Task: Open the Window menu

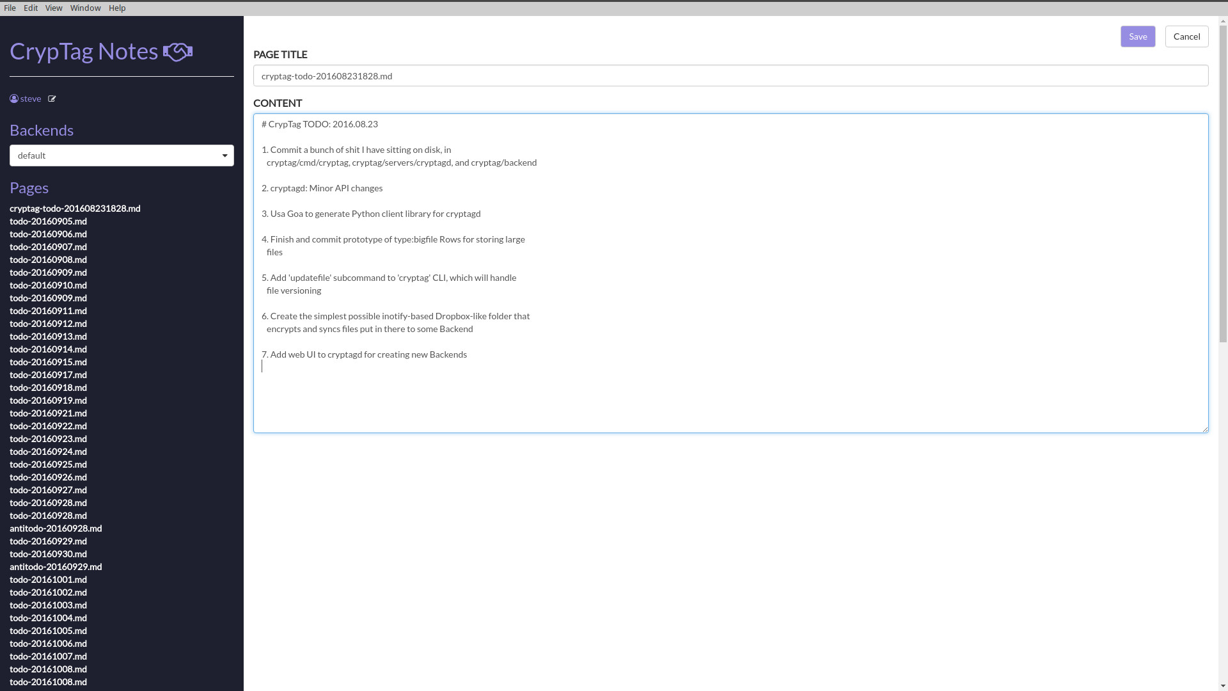Action: 86,8
